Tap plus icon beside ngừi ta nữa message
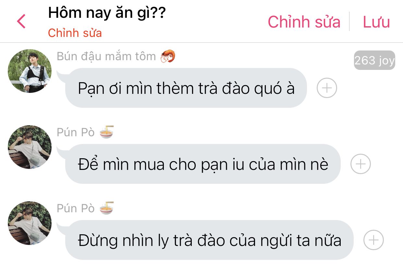The height and width of the screenshot is (266, 403). tap(373, 240)
